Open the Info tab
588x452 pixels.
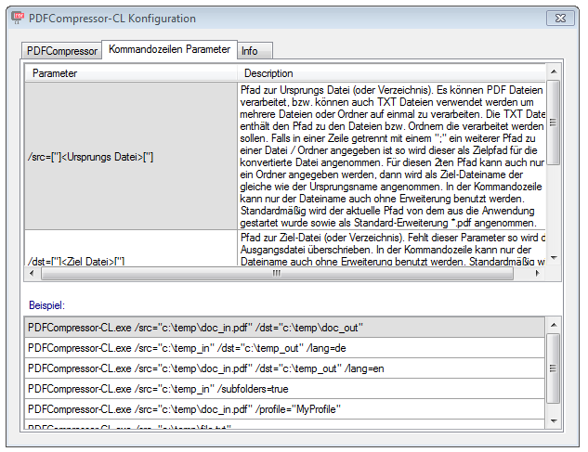(255, 51)
